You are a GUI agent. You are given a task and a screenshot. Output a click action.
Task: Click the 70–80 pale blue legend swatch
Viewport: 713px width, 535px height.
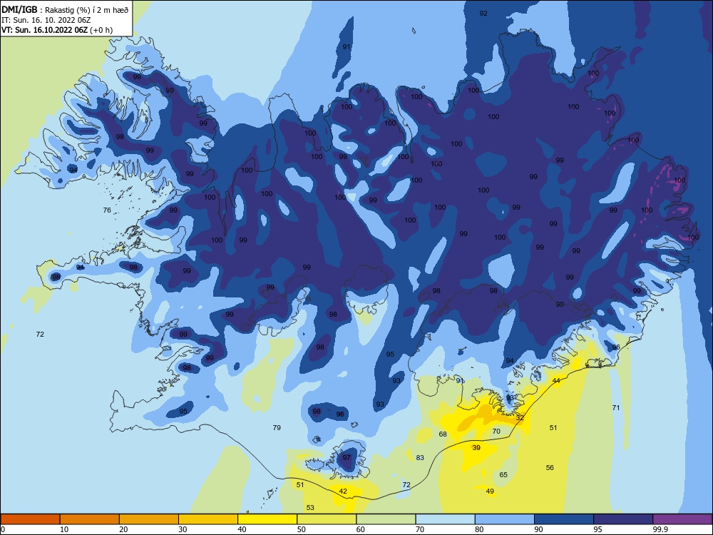[x=445, y=519]
